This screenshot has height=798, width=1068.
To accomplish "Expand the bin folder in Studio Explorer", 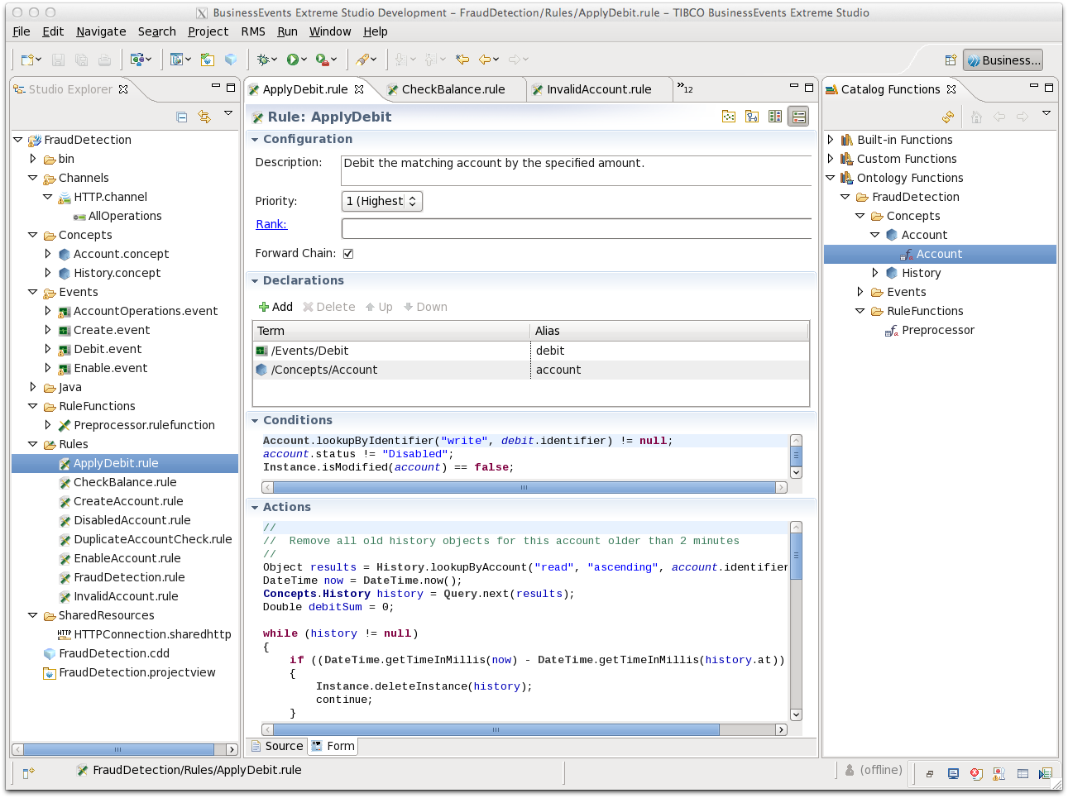I will (x=33, y=159).
